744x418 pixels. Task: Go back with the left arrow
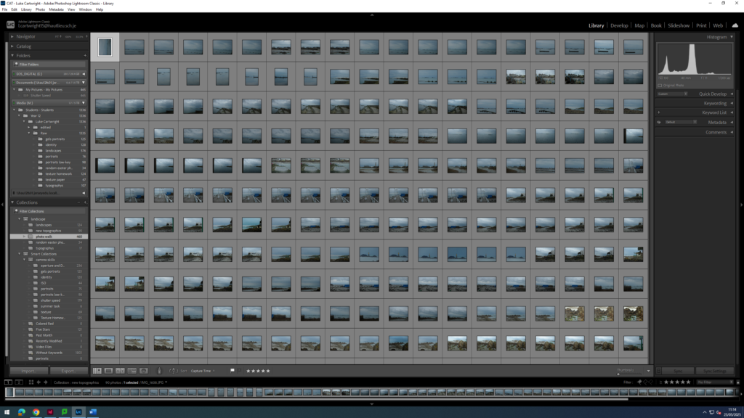click(39, 382)
